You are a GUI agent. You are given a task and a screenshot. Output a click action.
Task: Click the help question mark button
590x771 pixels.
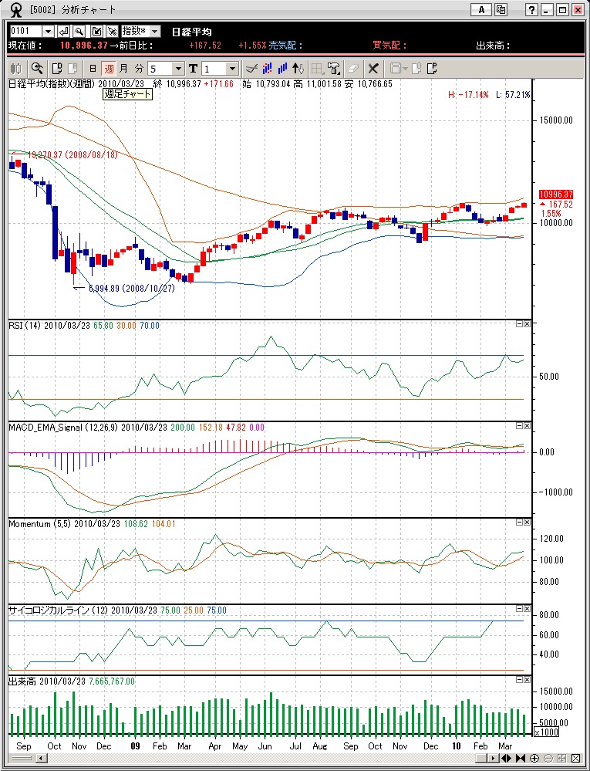coord(531,10)
